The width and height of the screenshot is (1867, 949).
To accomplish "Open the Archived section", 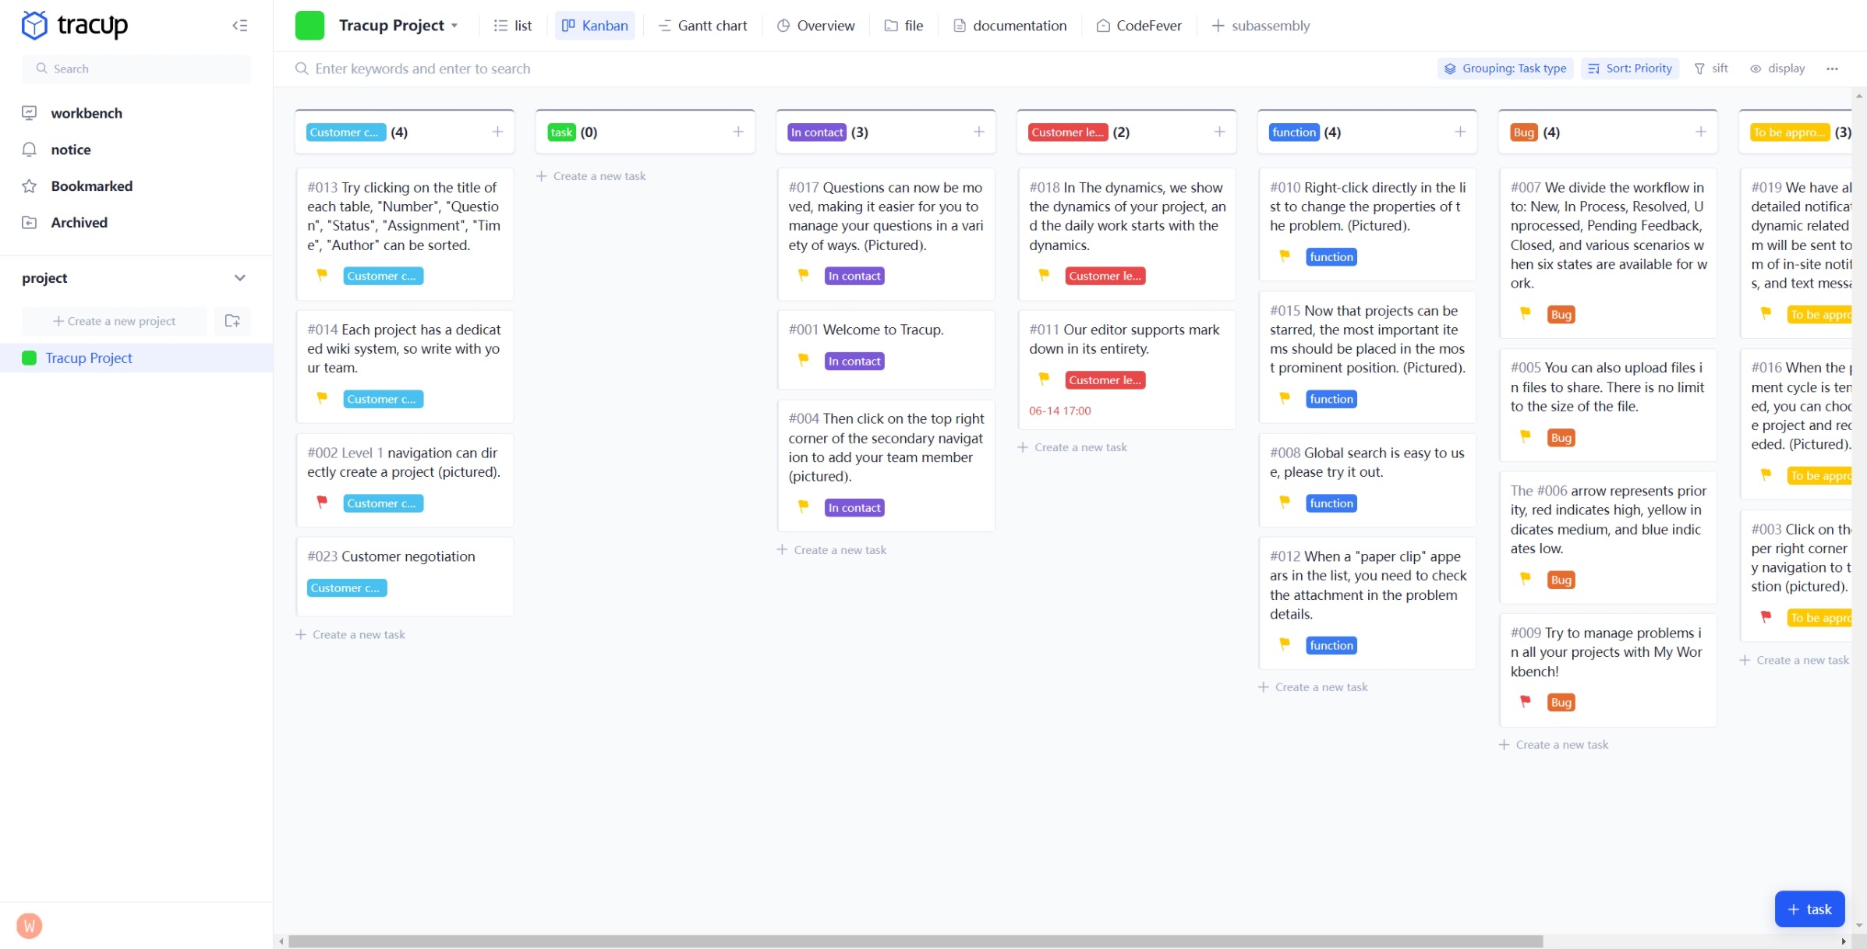I will 79,223.
